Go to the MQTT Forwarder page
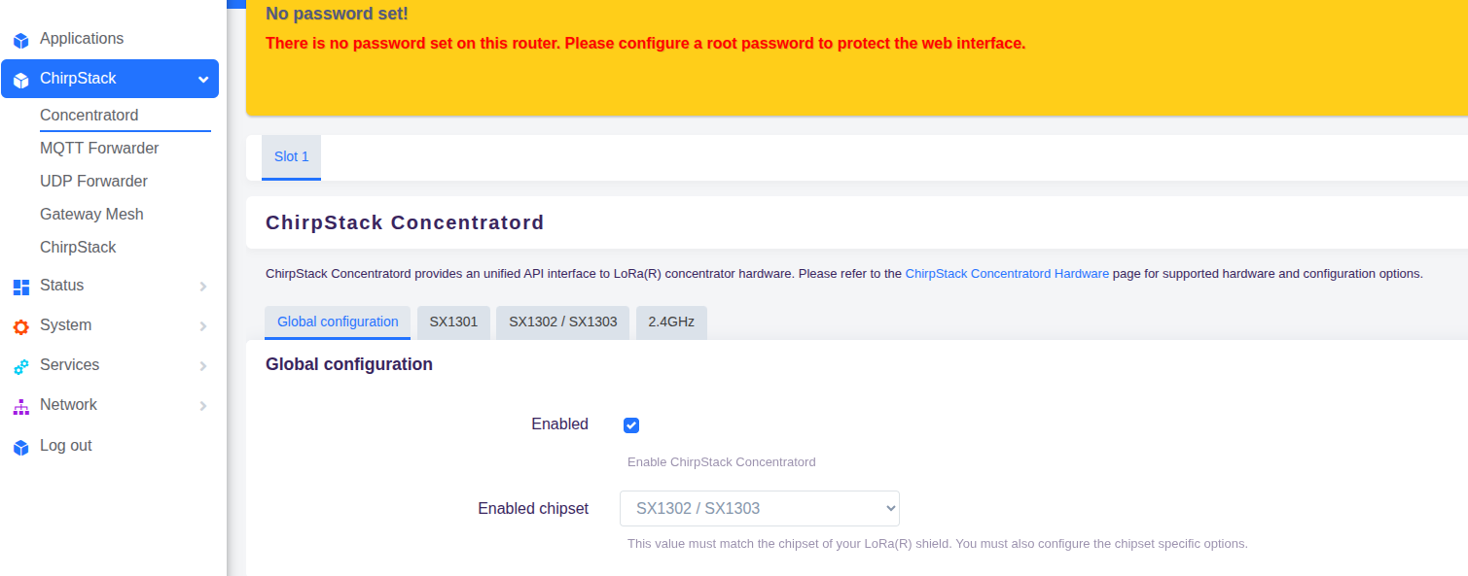Screen dimensions: 1468x576 [98, 148]
